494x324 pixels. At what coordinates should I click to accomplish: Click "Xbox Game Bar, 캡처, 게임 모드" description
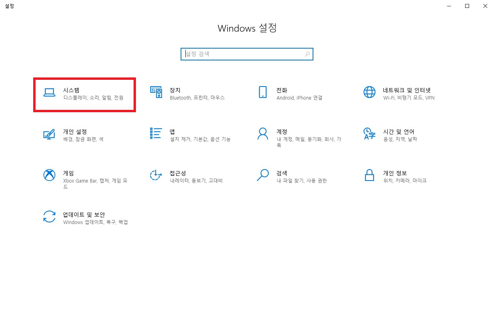[x=95, y=184]
